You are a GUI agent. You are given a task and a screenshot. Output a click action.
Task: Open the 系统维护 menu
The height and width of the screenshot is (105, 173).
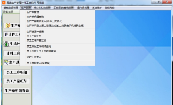(97, 8)
